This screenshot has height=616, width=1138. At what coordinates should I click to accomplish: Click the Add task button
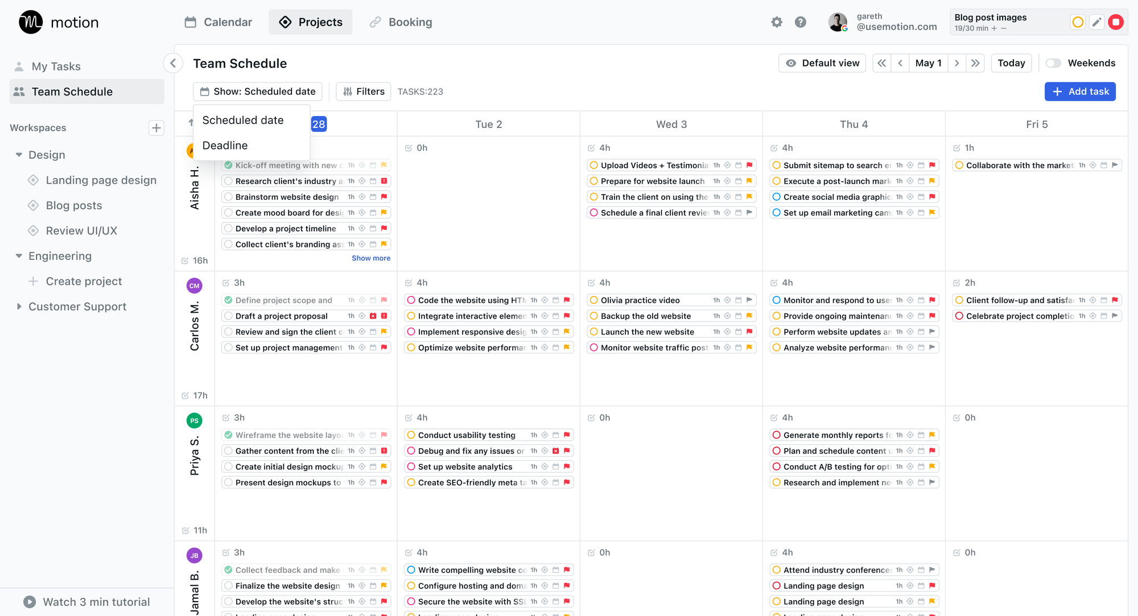click(x=1080, y=92)
